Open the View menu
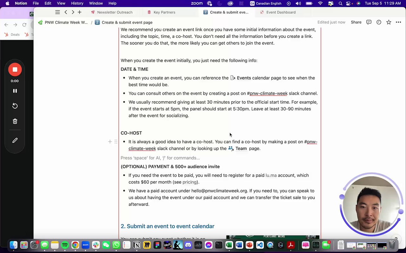This screenshot has height=253, width=406. [61, 3]
